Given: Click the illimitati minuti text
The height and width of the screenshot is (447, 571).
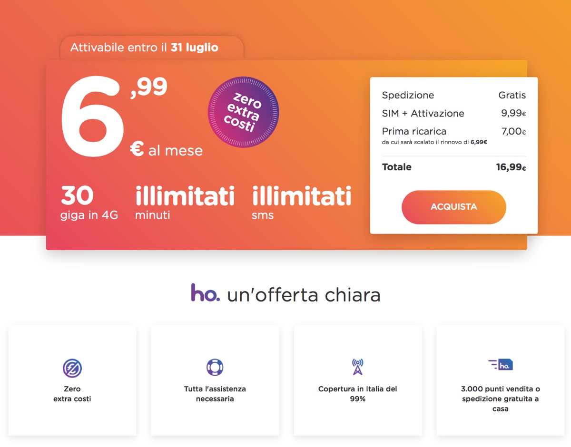Looking at the screenshot, I should pos(185,202).
